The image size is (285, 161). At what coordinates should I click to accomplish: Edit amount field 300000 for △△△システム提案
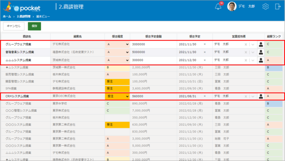point(153,60)
